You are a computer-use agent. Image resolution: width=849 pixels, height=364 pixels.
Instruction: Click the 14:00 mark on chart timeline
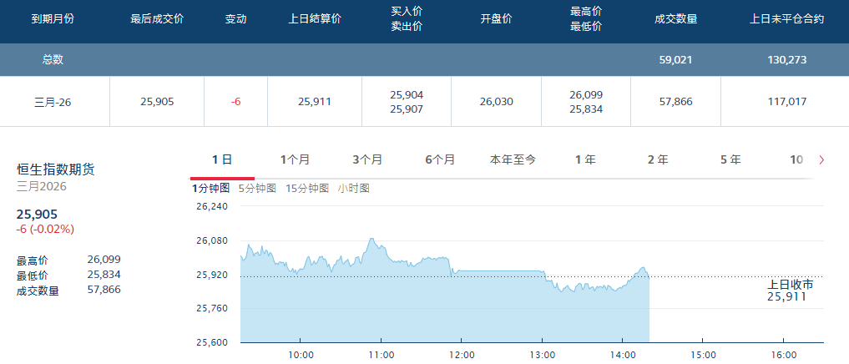623,355
